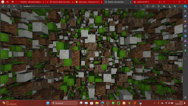Viewport: 188px width, 106px height.
Task: Open Microsoft Edge on taskbar
Action: point(102,103)
